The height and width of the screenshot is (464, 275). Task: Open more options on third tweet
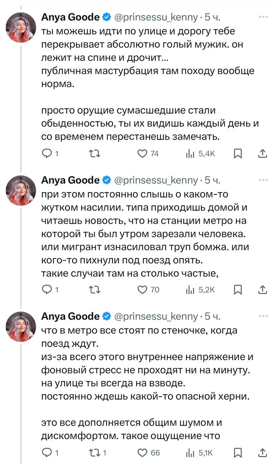(263, 316)
